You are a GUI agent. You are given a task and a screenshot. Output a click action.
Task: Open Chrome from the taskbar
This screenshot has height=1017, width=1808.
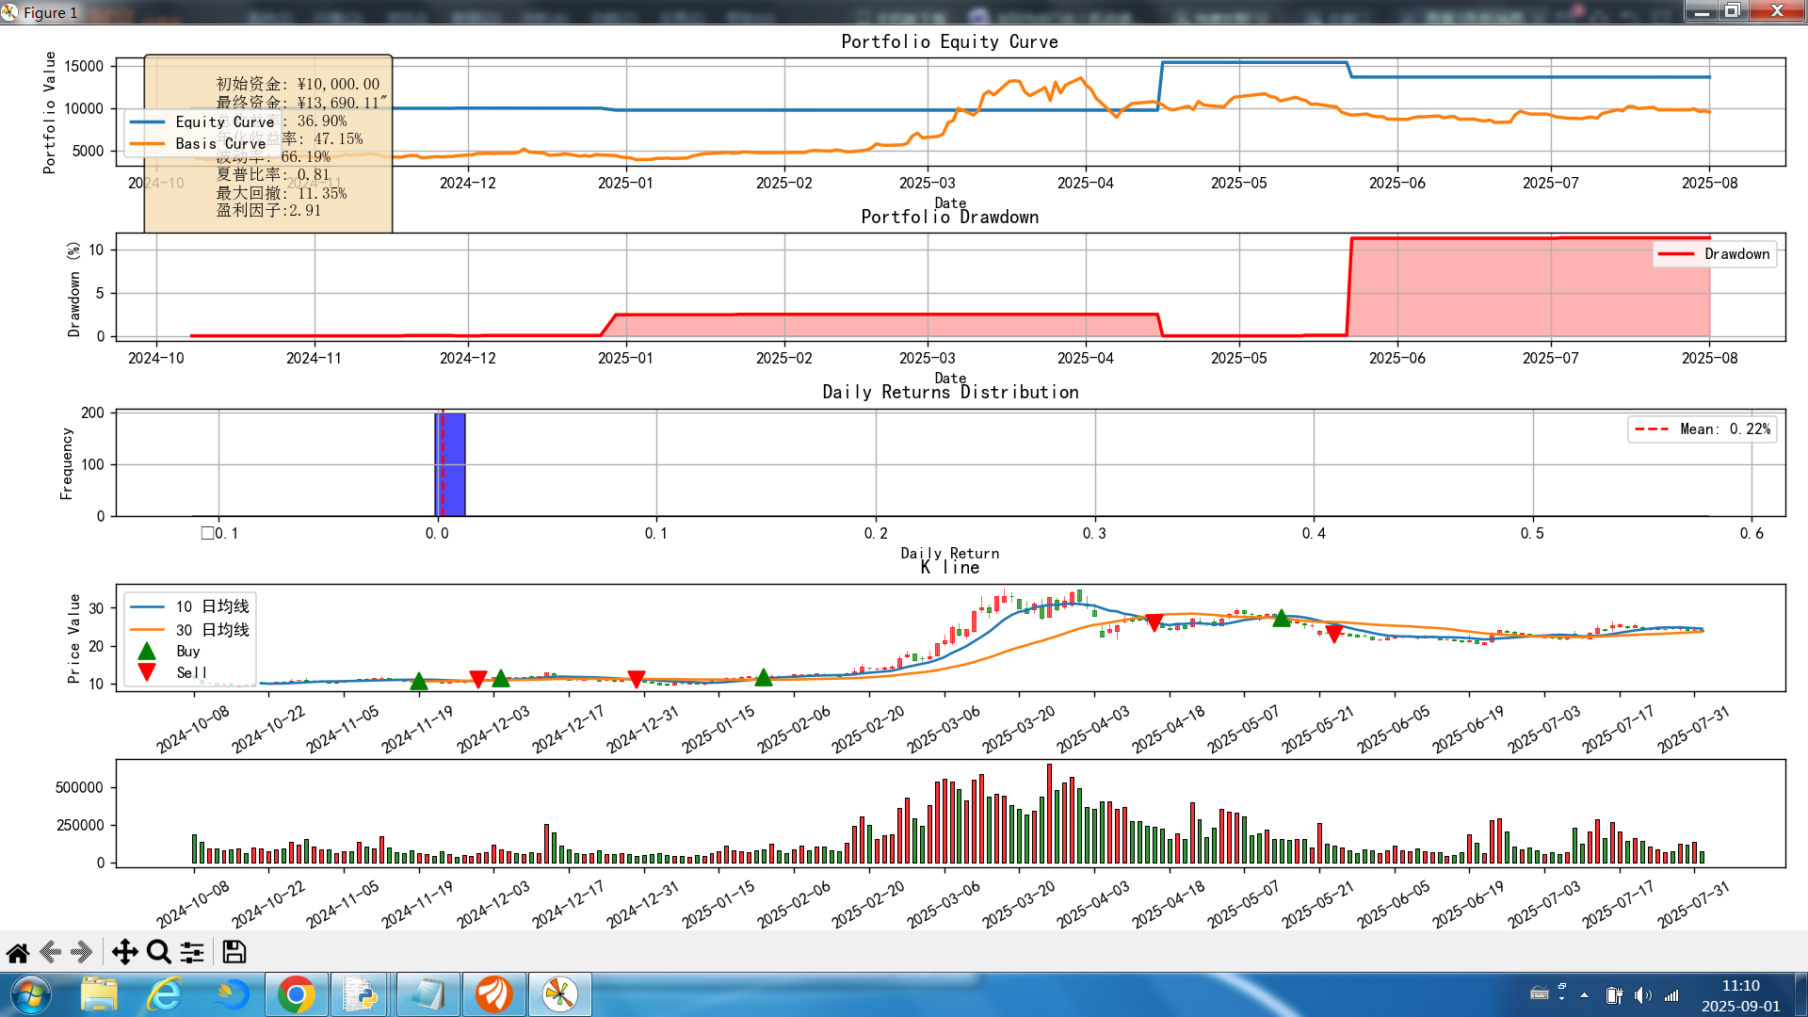(x=296, y=994)
